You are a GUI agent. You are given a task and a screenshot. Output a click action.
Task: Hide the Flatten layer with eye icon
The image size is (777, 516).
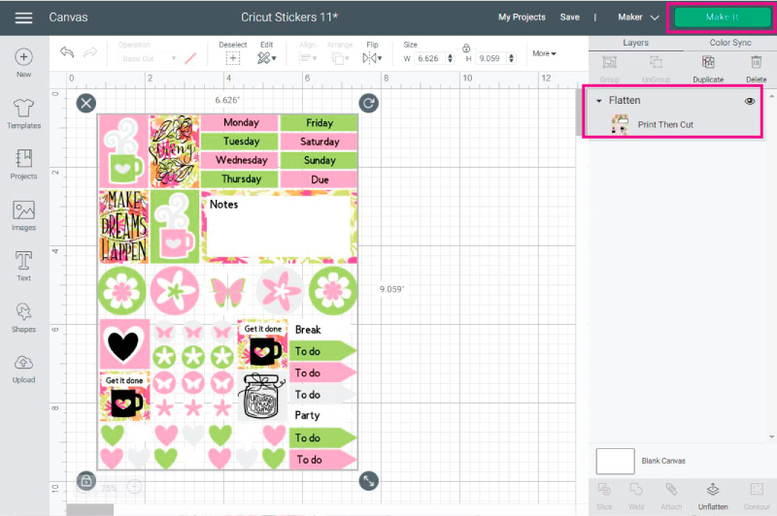(x=750, y=101)
